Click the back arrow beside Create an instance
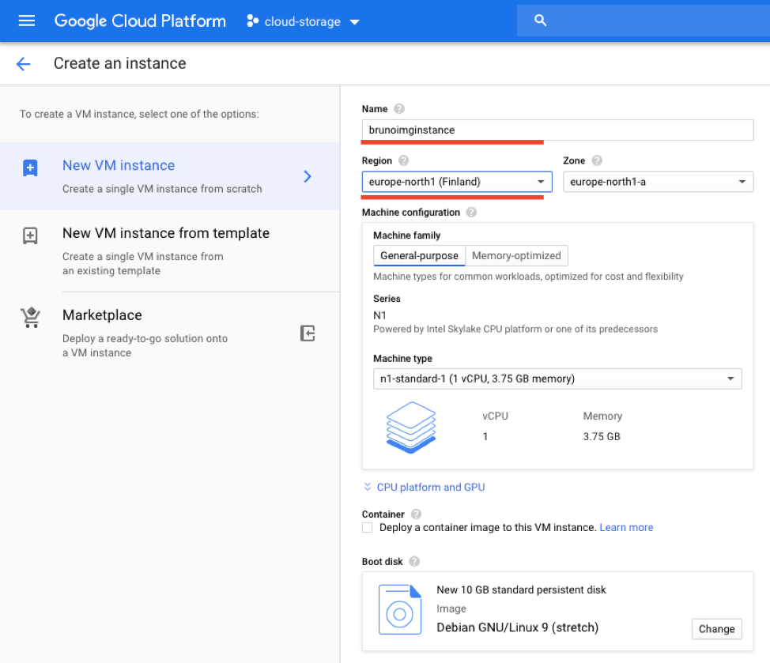Image resolution: width=770 pixels, height=663 pixels. click(24, 64)
